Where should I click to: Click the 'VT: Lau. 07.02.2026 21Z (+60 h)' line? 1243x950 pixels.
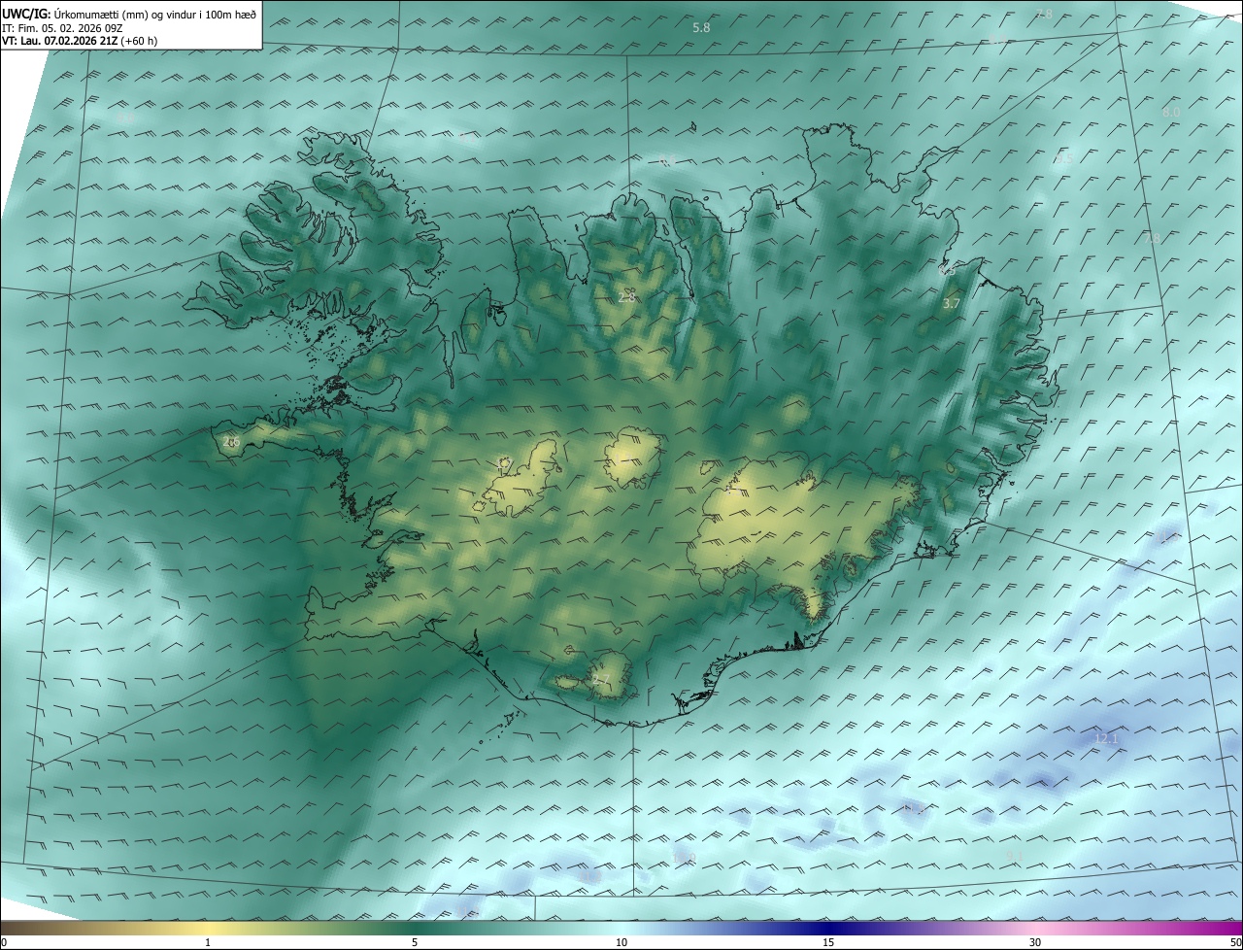tap(80, 41)
